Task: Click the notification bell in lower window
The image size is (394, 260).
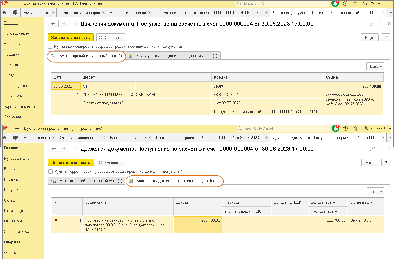Action: coord(335,128)
